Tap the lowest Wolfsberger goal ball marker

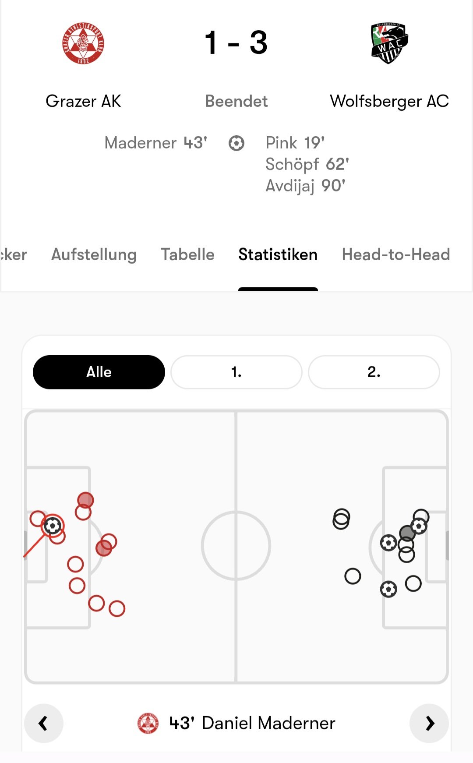(x=388, y=589)
